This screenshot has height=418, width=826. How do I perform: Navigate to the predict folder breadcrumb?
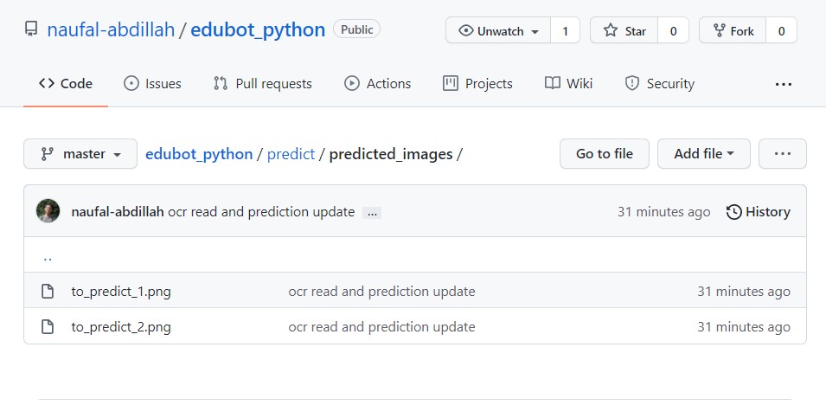tap(291, 154)
